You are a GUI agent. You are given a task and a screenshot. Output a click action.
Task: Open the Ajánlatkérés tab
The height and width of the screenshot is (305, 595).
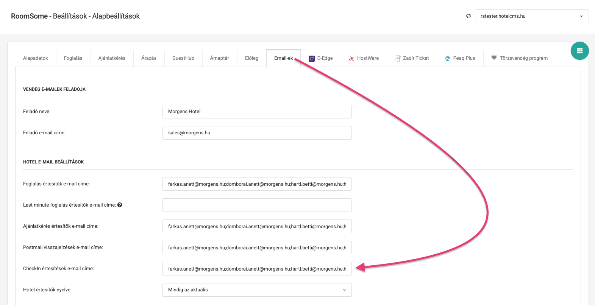click(x=112, y=58)
